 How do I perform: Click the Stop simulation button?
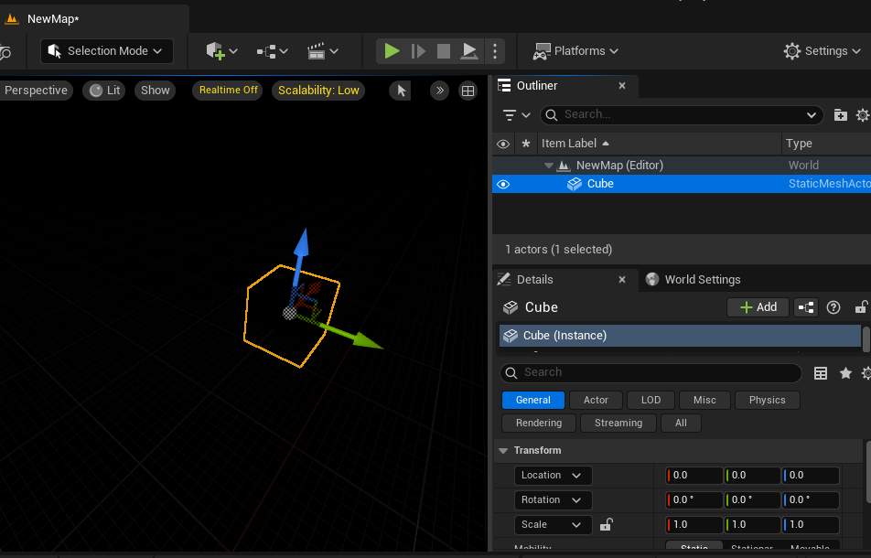pos(443,51)
